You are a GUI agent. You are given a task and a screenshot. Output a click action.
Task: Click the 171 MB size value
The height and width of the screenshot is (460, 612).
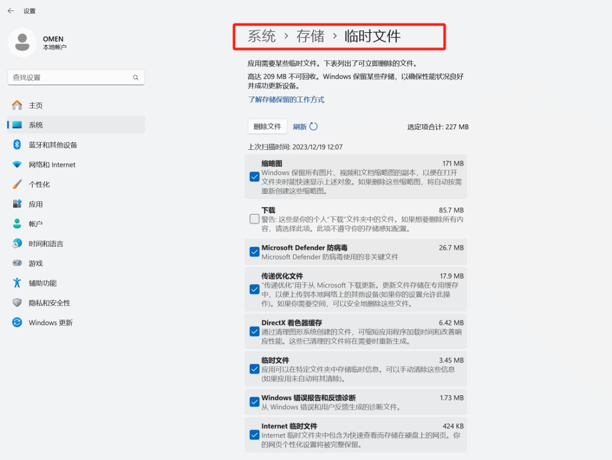pos(453,163)
